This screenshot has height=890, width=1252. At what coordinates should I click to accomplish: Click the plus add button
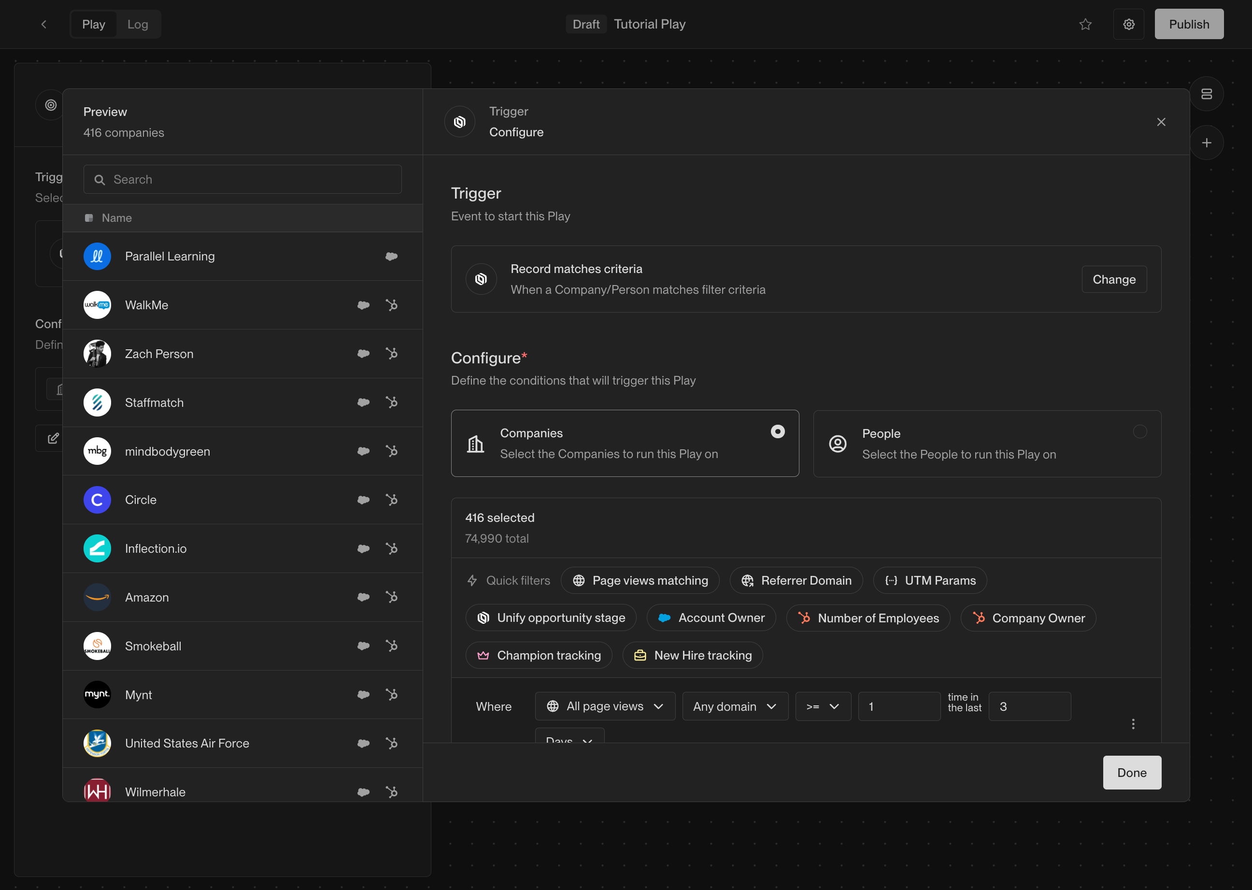click(x=1206, y=143)
